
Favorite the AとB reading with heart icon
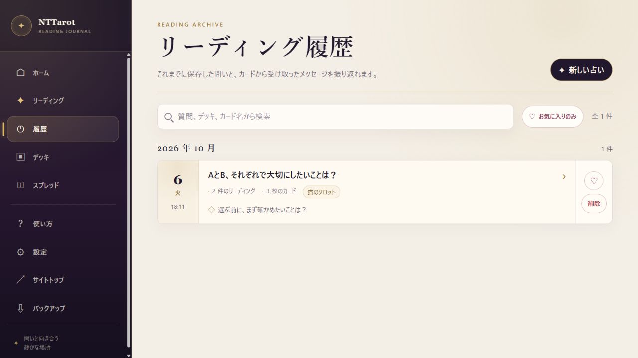coord(594,181)
